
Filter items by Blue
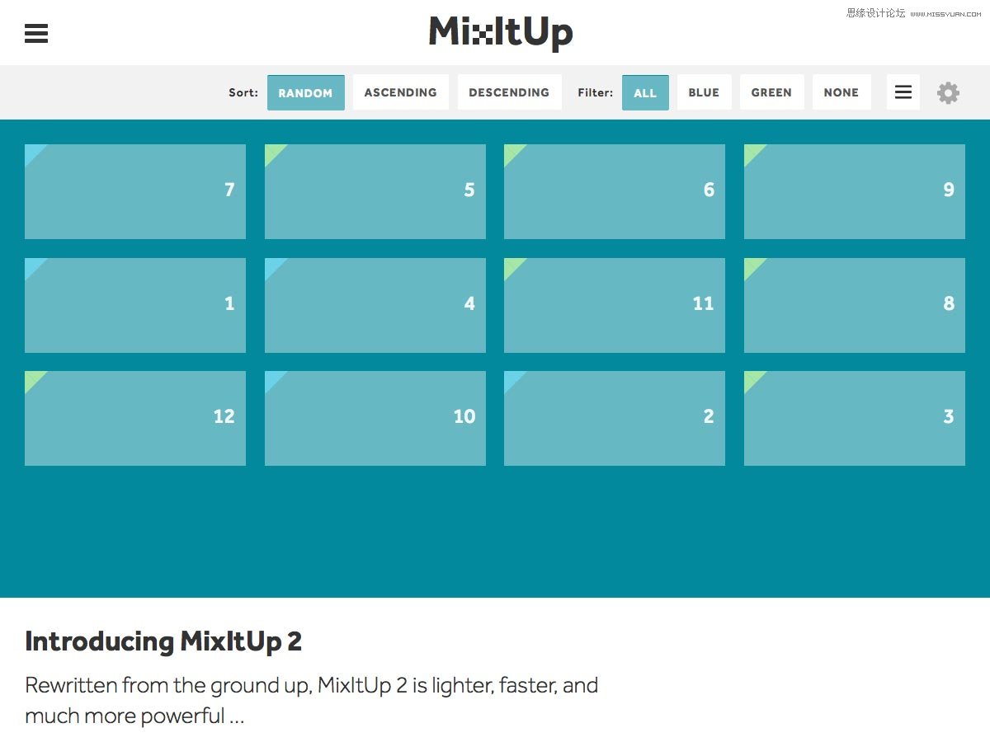[x=704, y=92]
